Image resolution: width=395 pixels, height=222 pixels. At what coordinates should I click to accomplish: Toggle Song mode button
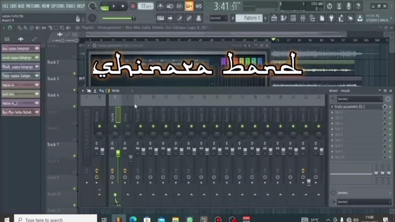[105, 6]
